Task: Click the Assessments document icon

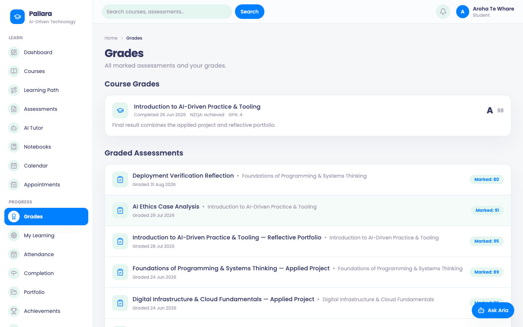Action: coord(14,109)
